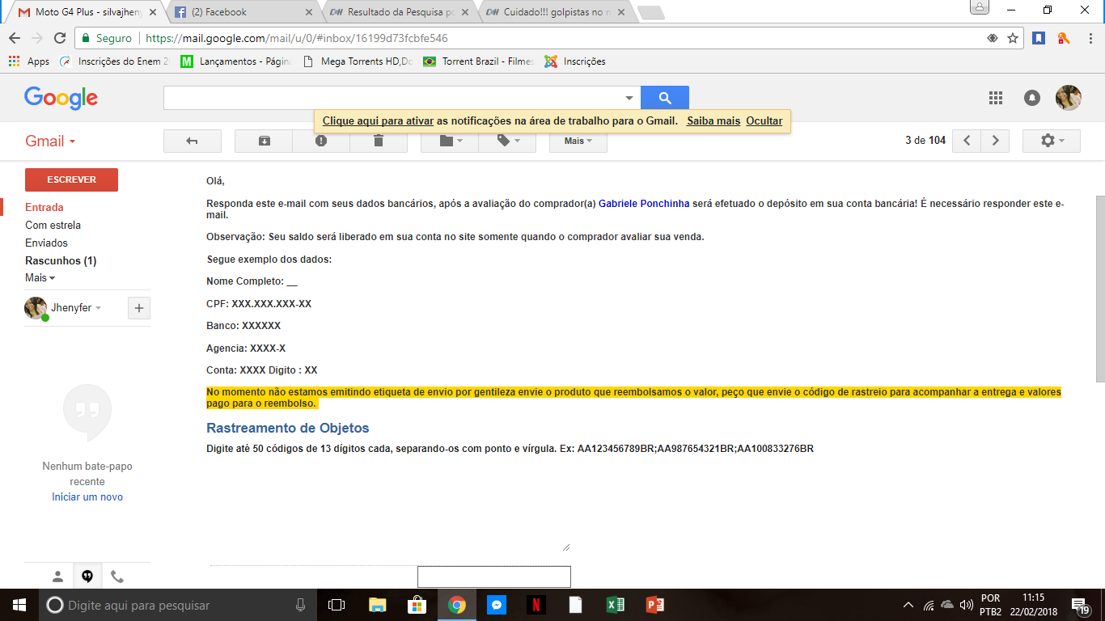Go to the newer email arrow

967,141
